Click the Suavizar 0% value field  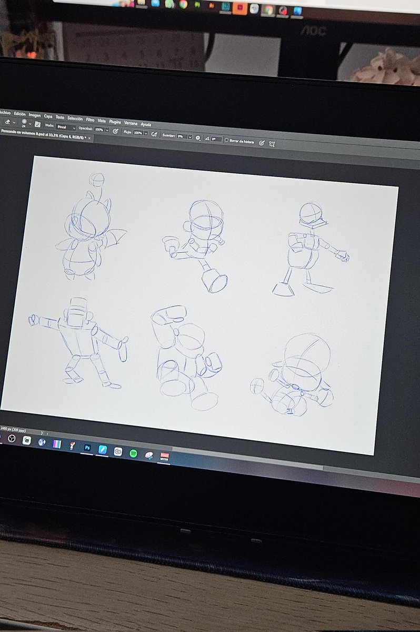(x=182, y=136)
